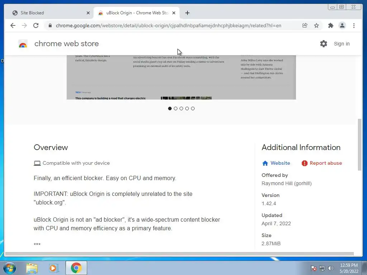Click the version number 1.42.4
This screenshot has width=367, height=275.
tap(269, 203)
